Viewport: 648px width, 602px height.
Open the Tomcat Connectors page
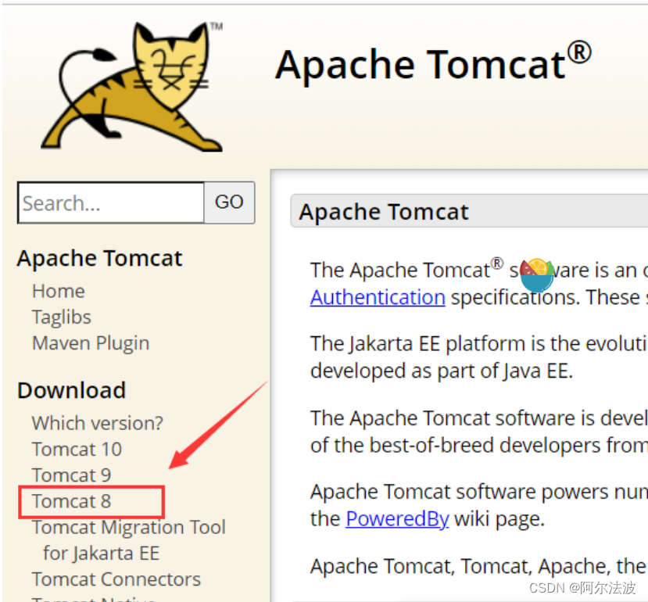(x=116, y=579)
